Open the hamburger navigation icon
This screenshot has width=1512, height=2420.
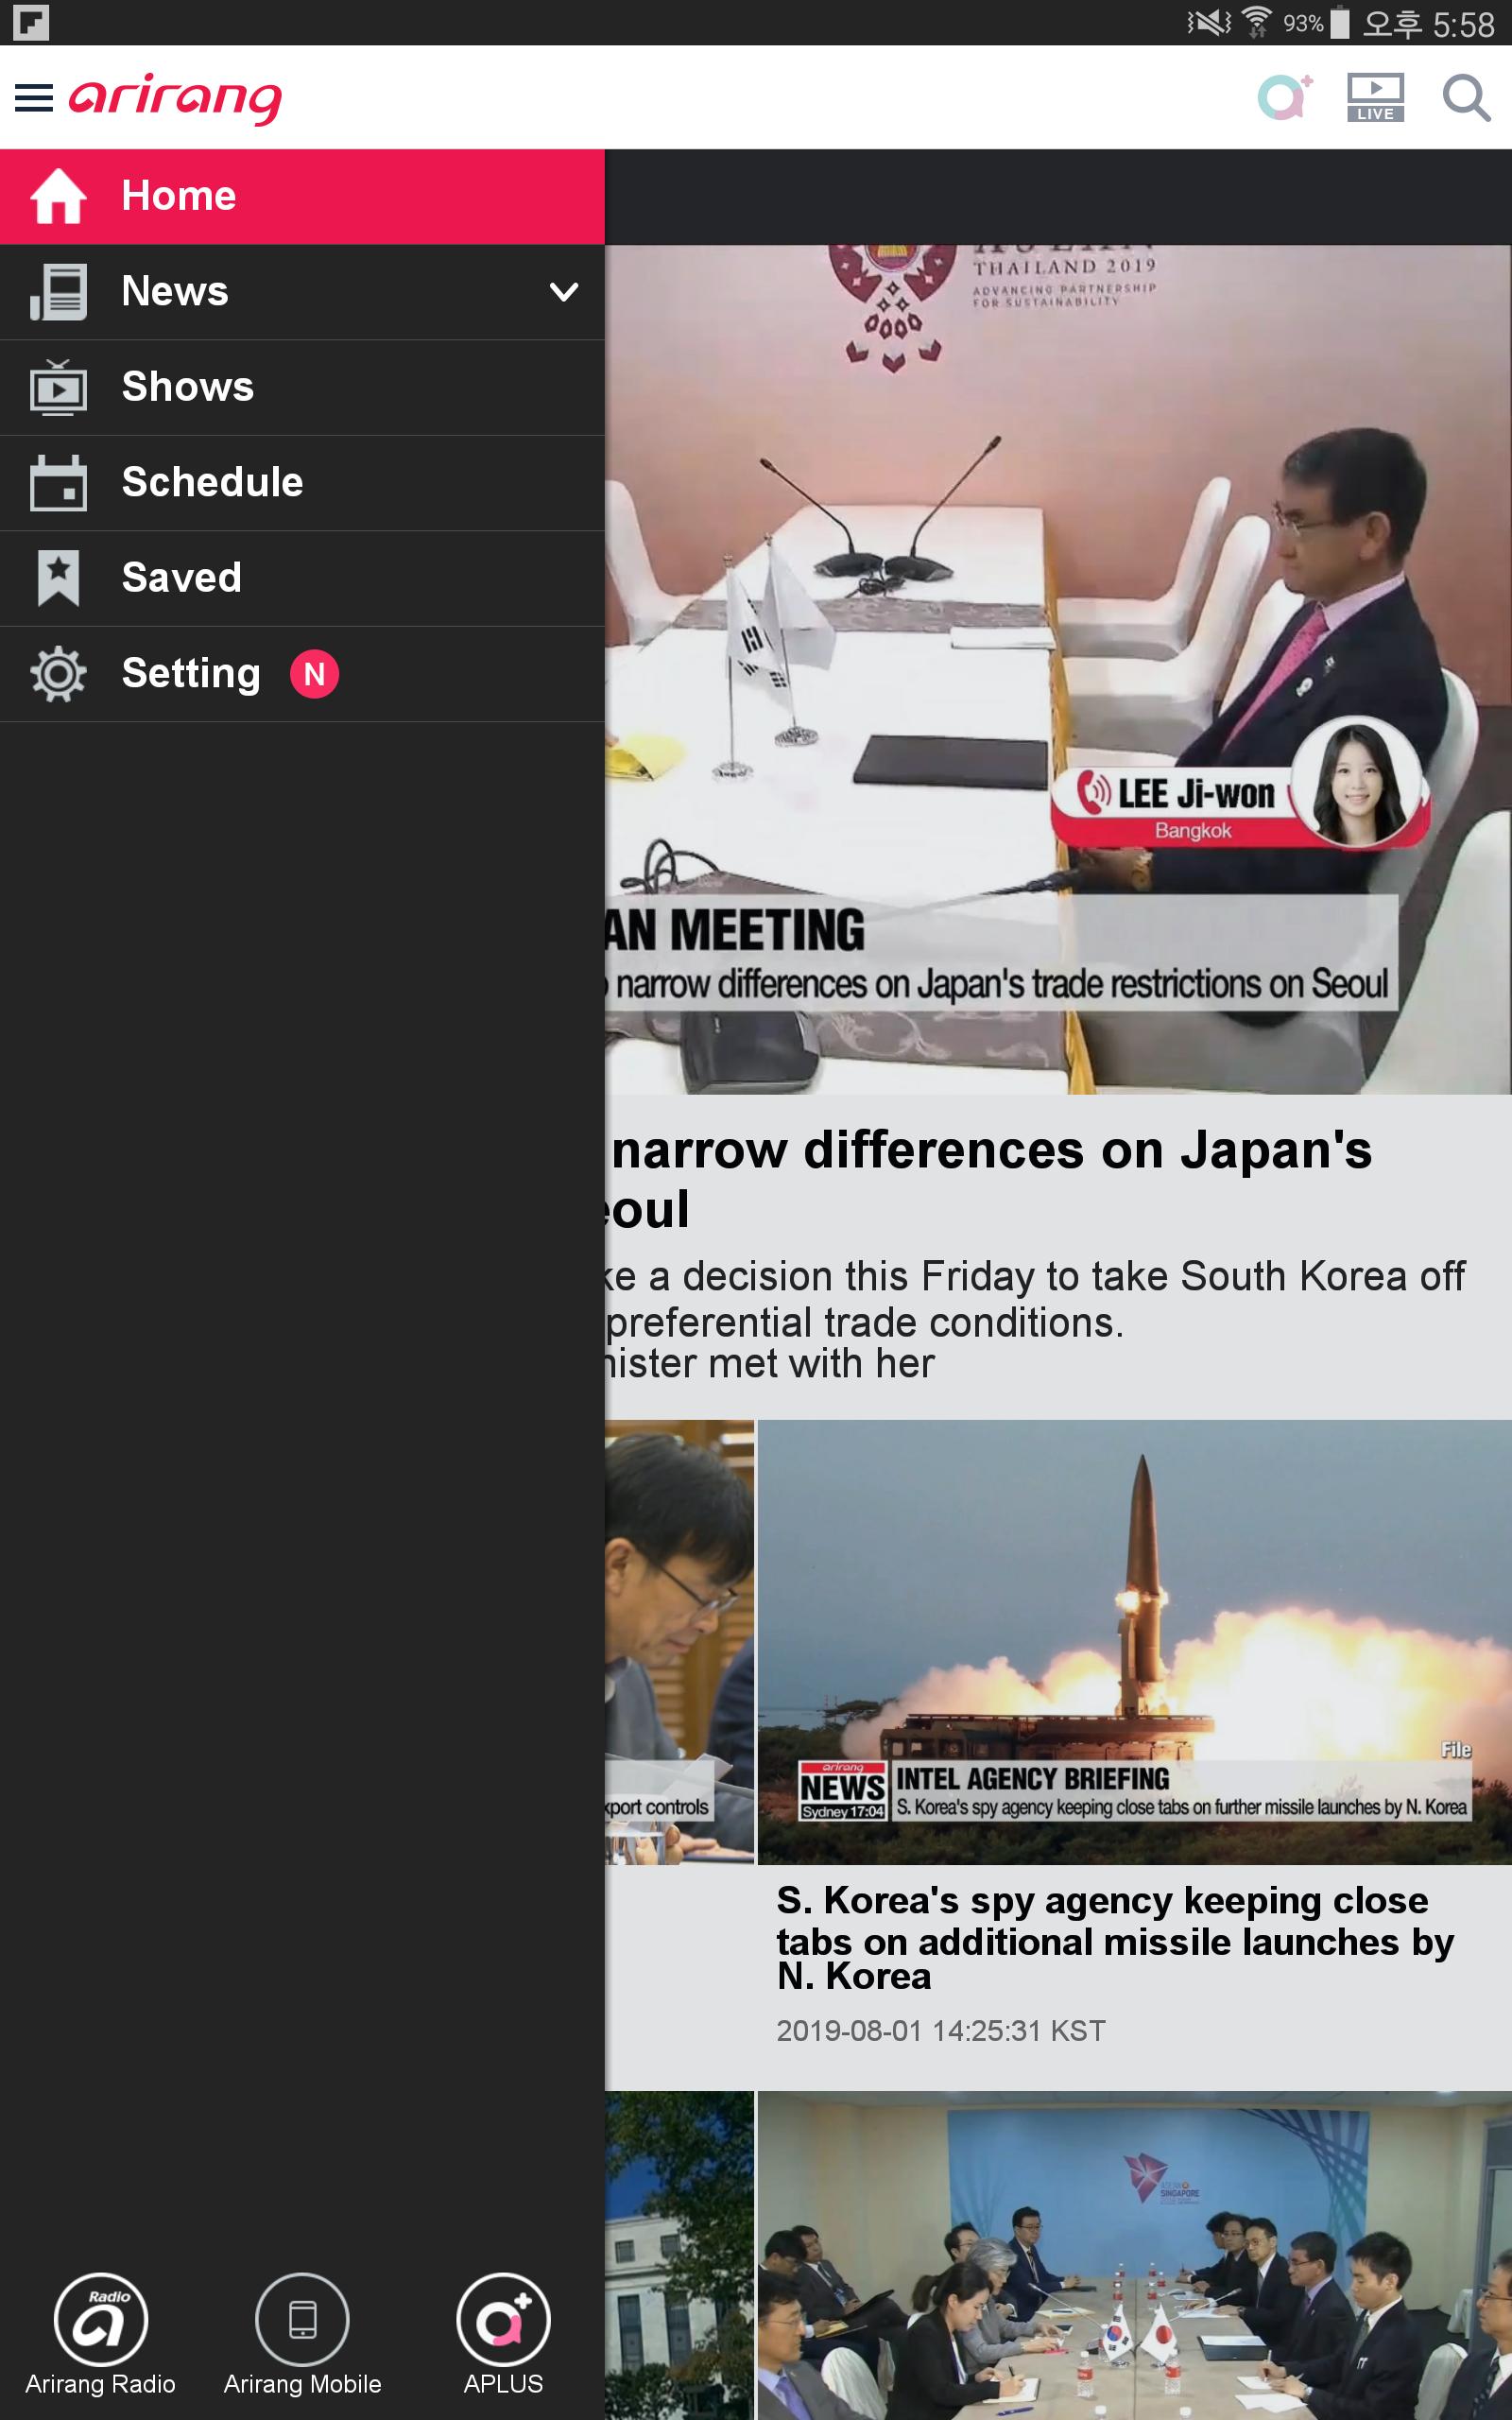33,97
